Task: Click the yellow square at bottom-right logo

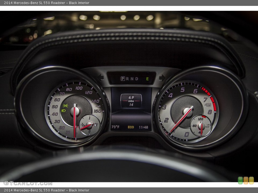Action: click(x=252, y=180)
